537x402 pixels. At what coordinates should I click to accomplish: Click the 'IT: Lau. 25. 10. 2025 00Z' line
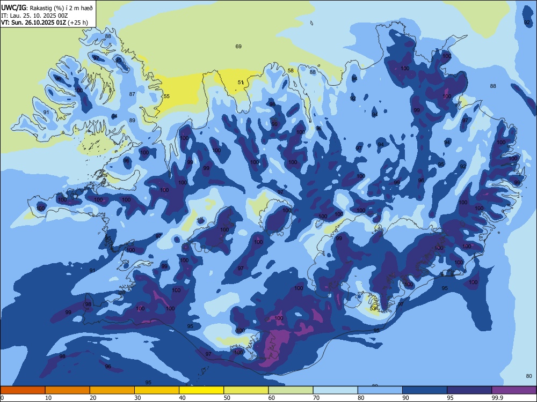(x=34, y=16)
